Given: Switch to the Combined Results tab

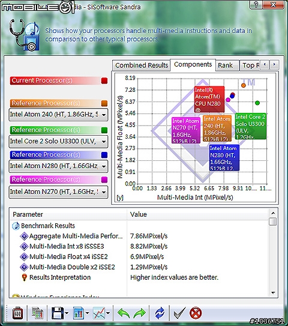Looking at the screenshot, I should pos(142,65).
